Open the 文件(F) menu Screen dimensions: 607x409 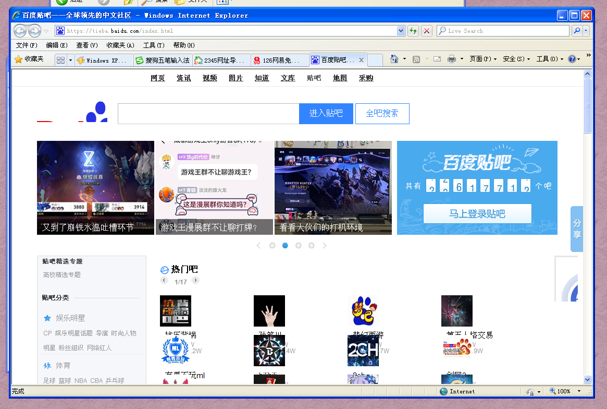point(27,45)
